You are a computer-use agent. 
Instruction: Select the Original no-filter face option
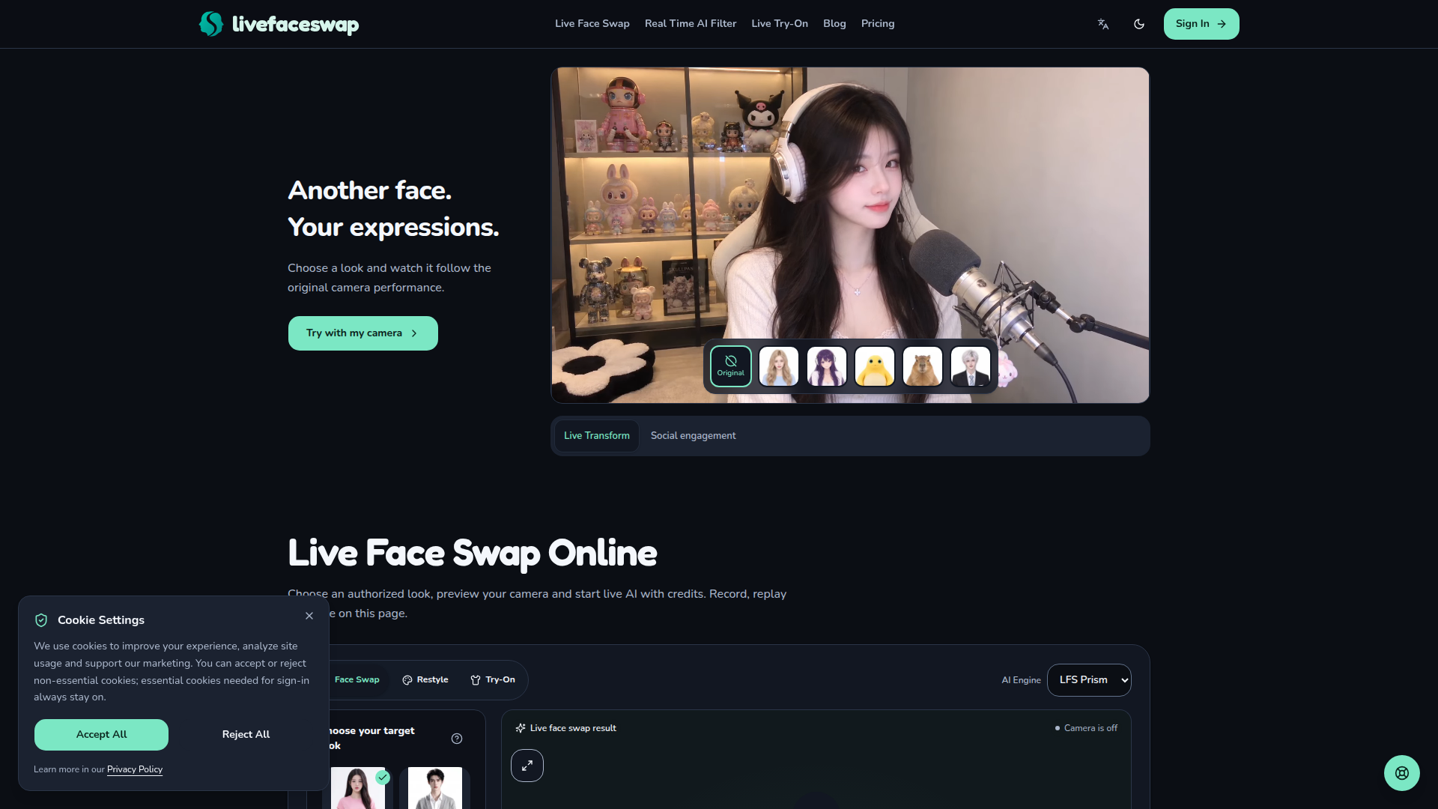731,366
